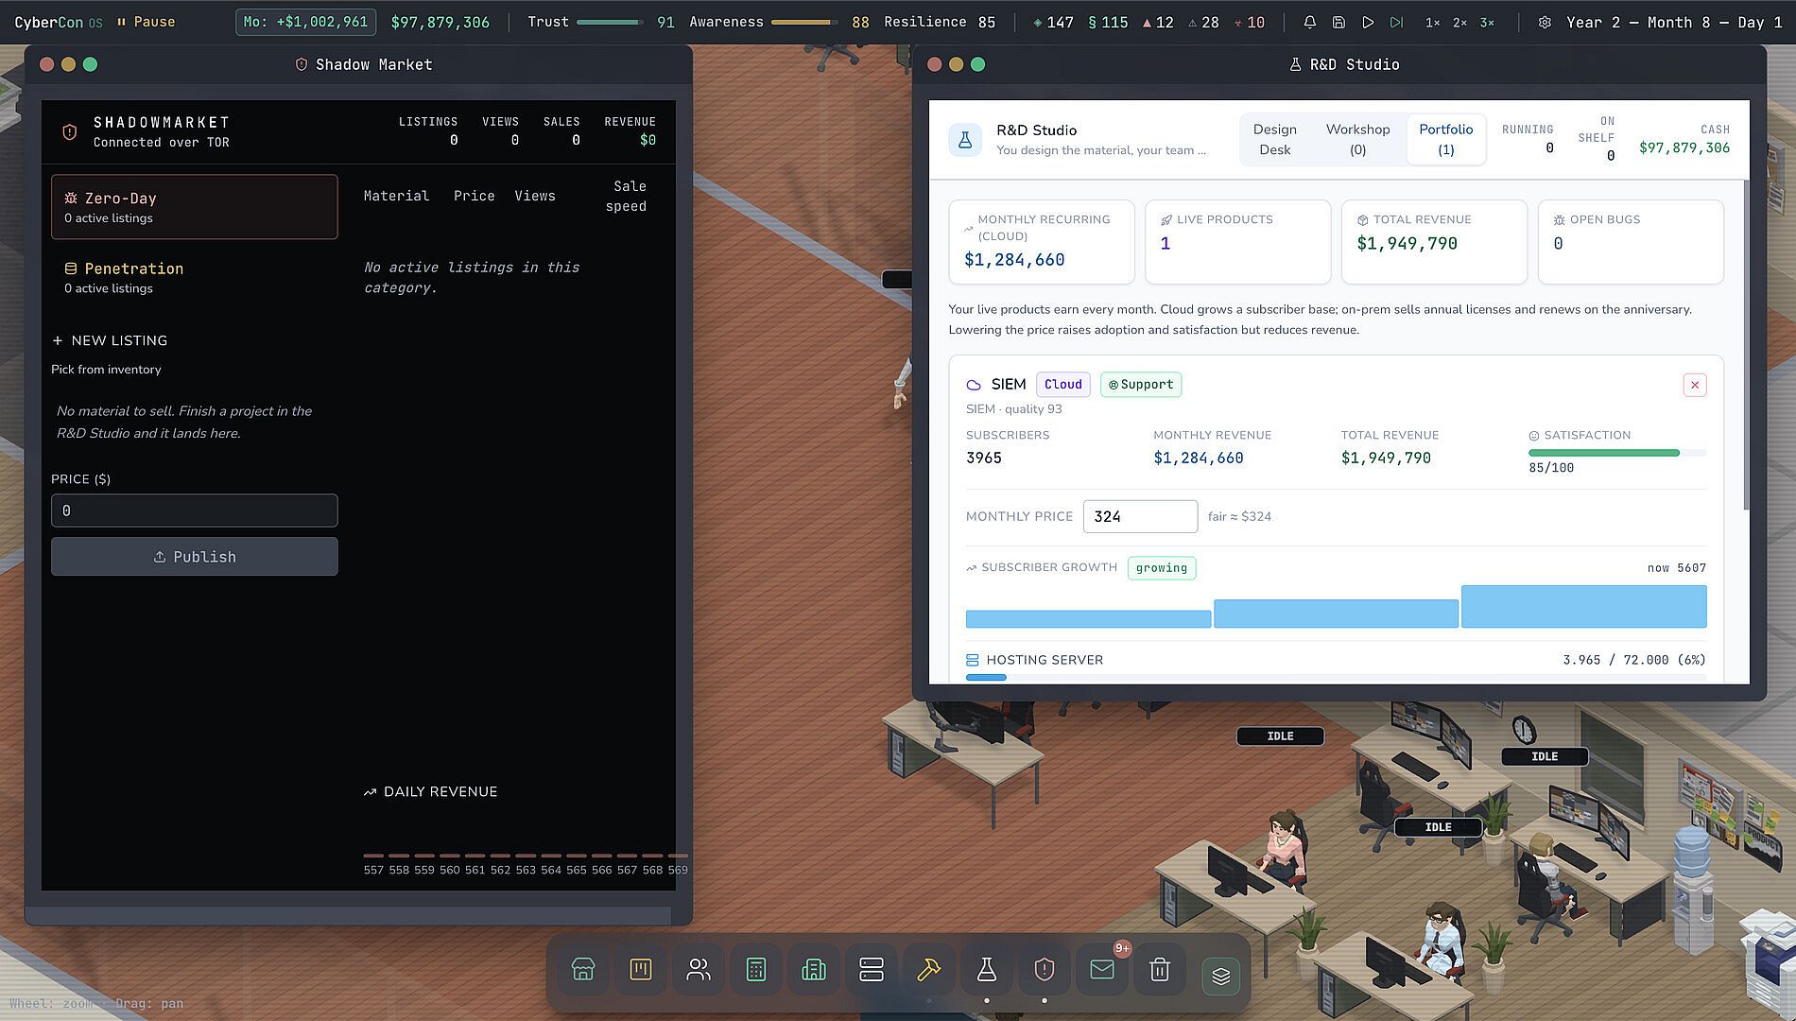
Task: Set game speed to 3×
Action: click(1488, 22)
